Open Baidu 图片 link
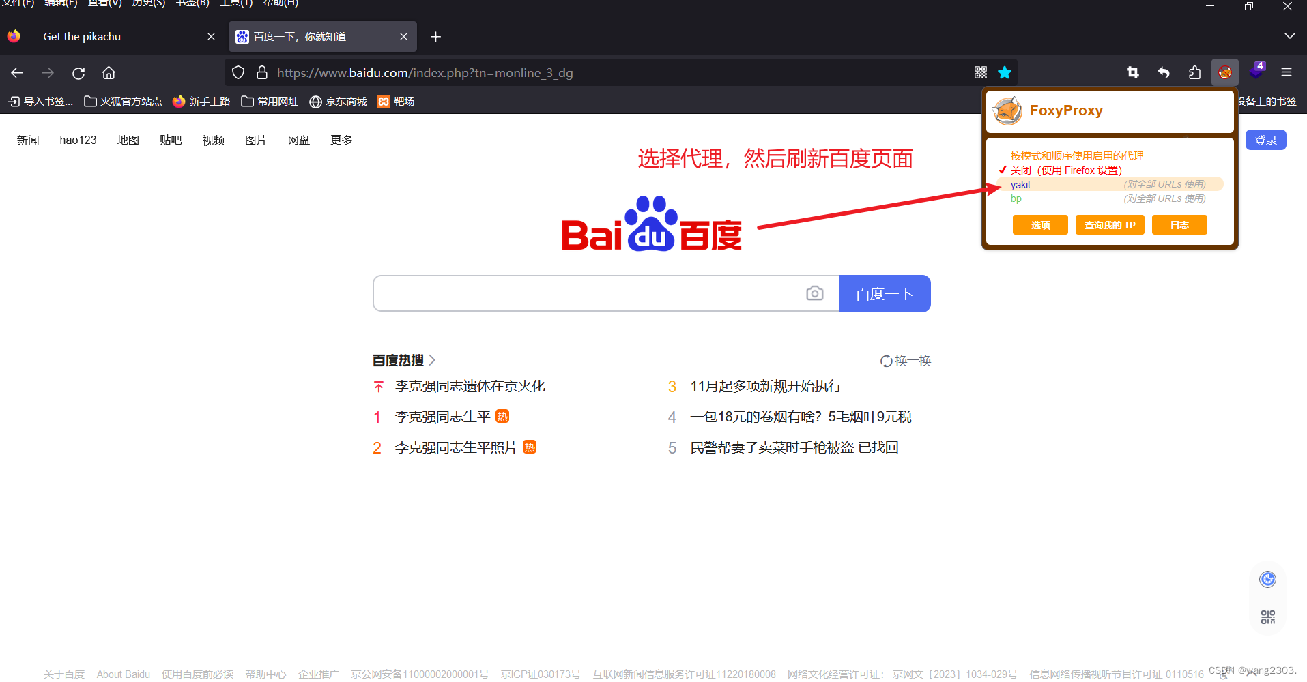The width and height of the screenshot is (1307, 682). pyautogui.click(x=256, y=140)
